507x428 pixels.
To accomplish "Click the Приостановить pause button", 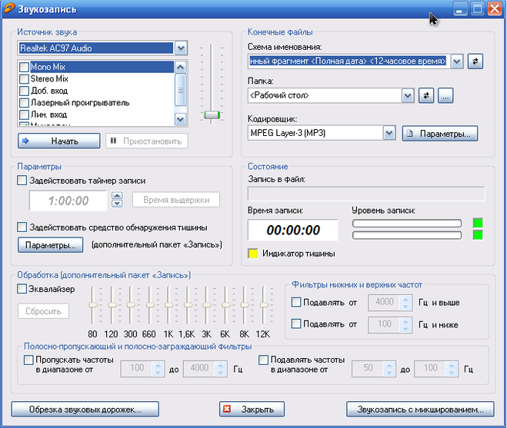I will [x=146, y=141].
